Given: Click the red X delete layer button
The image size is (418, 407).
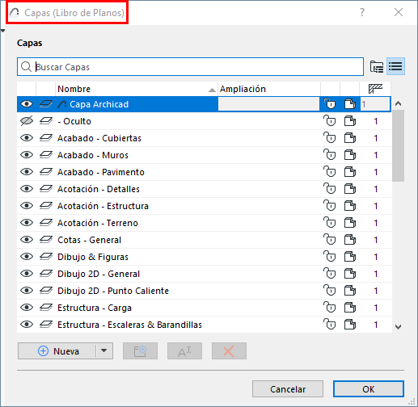Looking at the screenshot, I should click(229, 350).
